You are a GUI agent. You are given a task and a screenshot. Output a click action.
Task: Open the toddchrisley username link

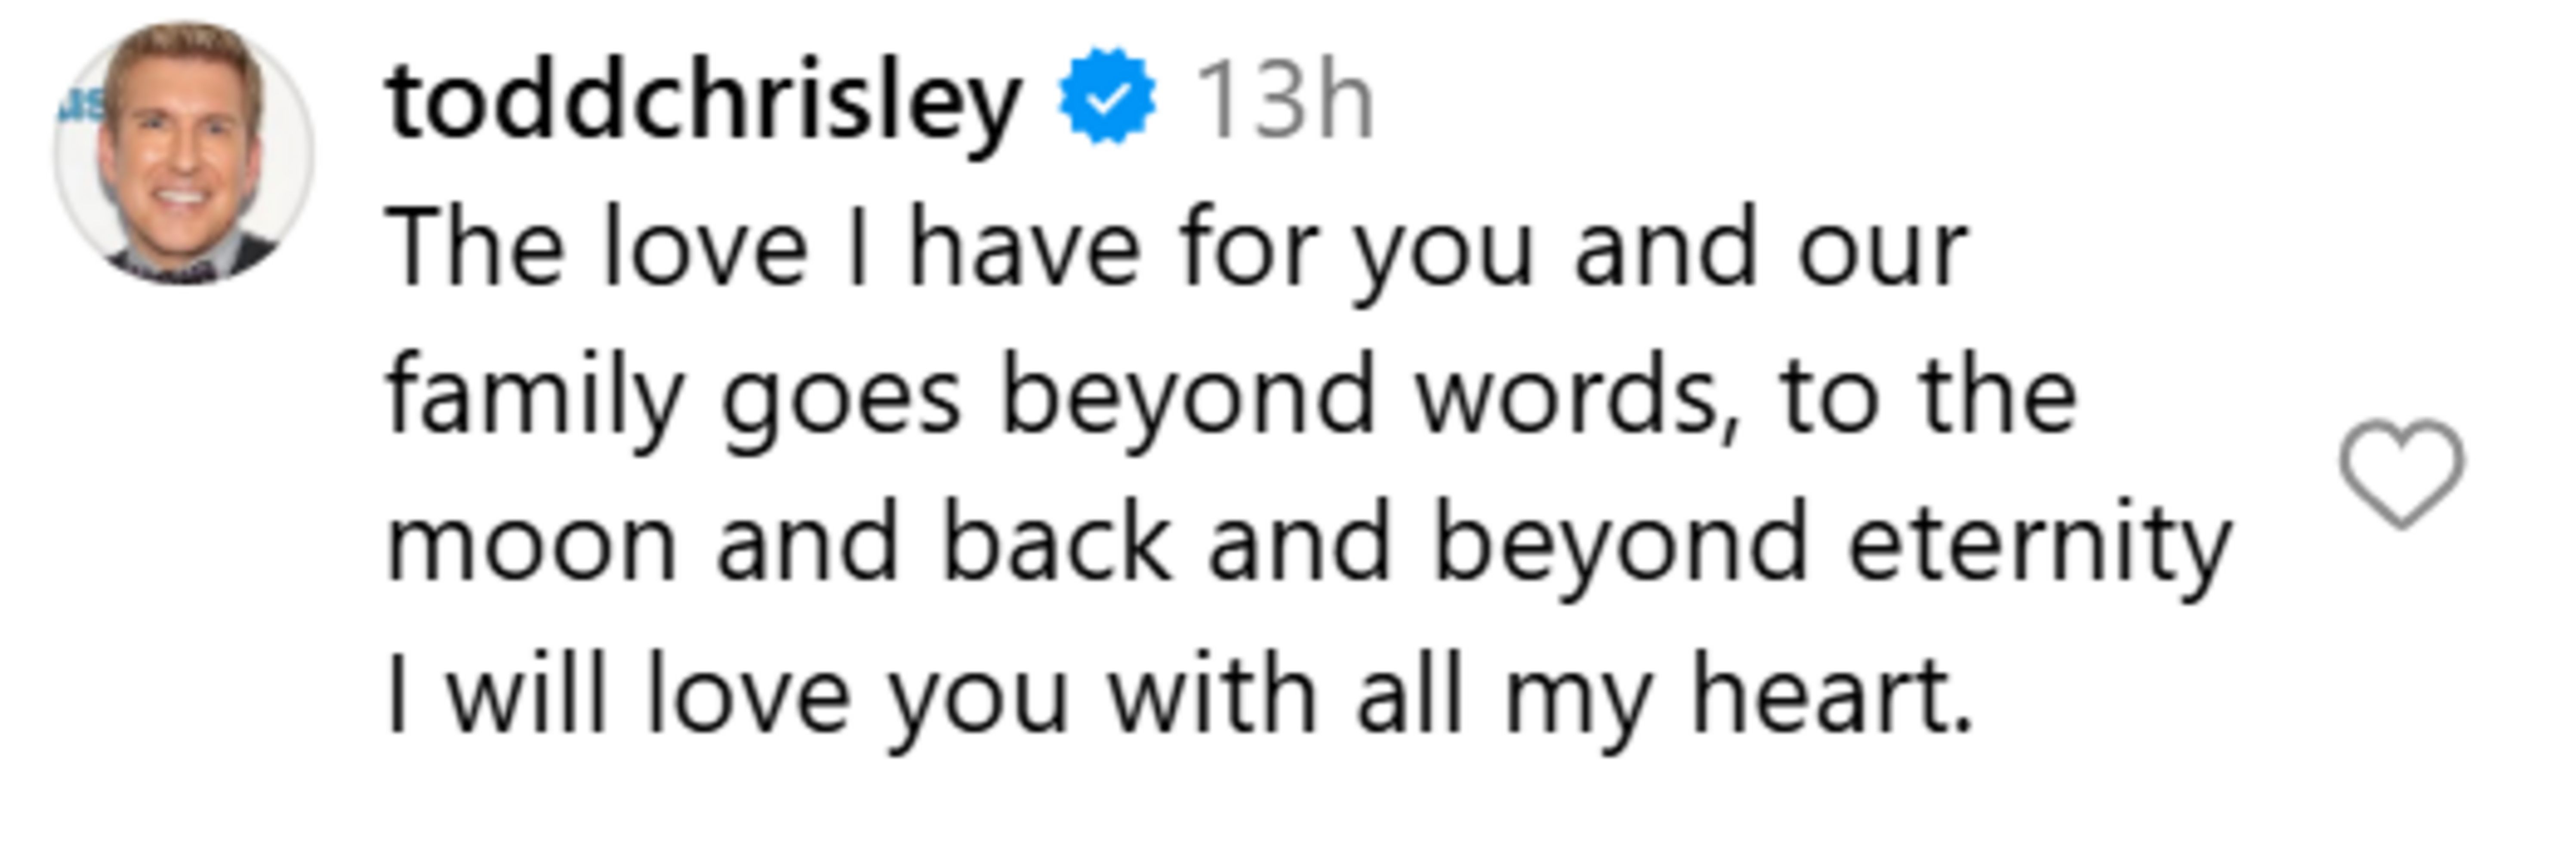coord(704,100)
